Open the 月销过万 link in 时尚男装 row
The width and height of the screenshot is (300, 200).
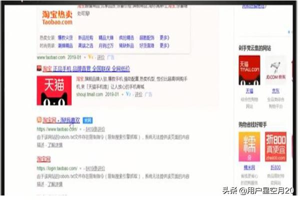point(106,45)
